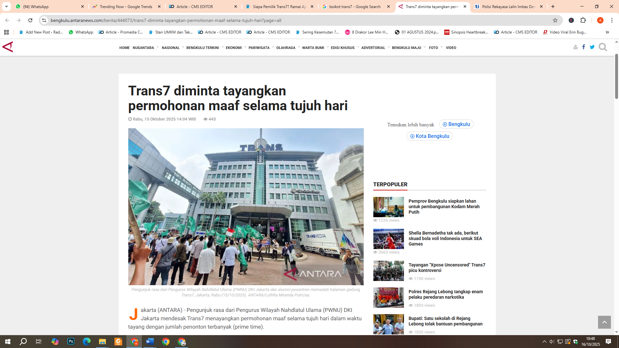The width and height of the screenshot is (619, 348).
Task: Show hidden system tray icons
Action: [545, 342]
